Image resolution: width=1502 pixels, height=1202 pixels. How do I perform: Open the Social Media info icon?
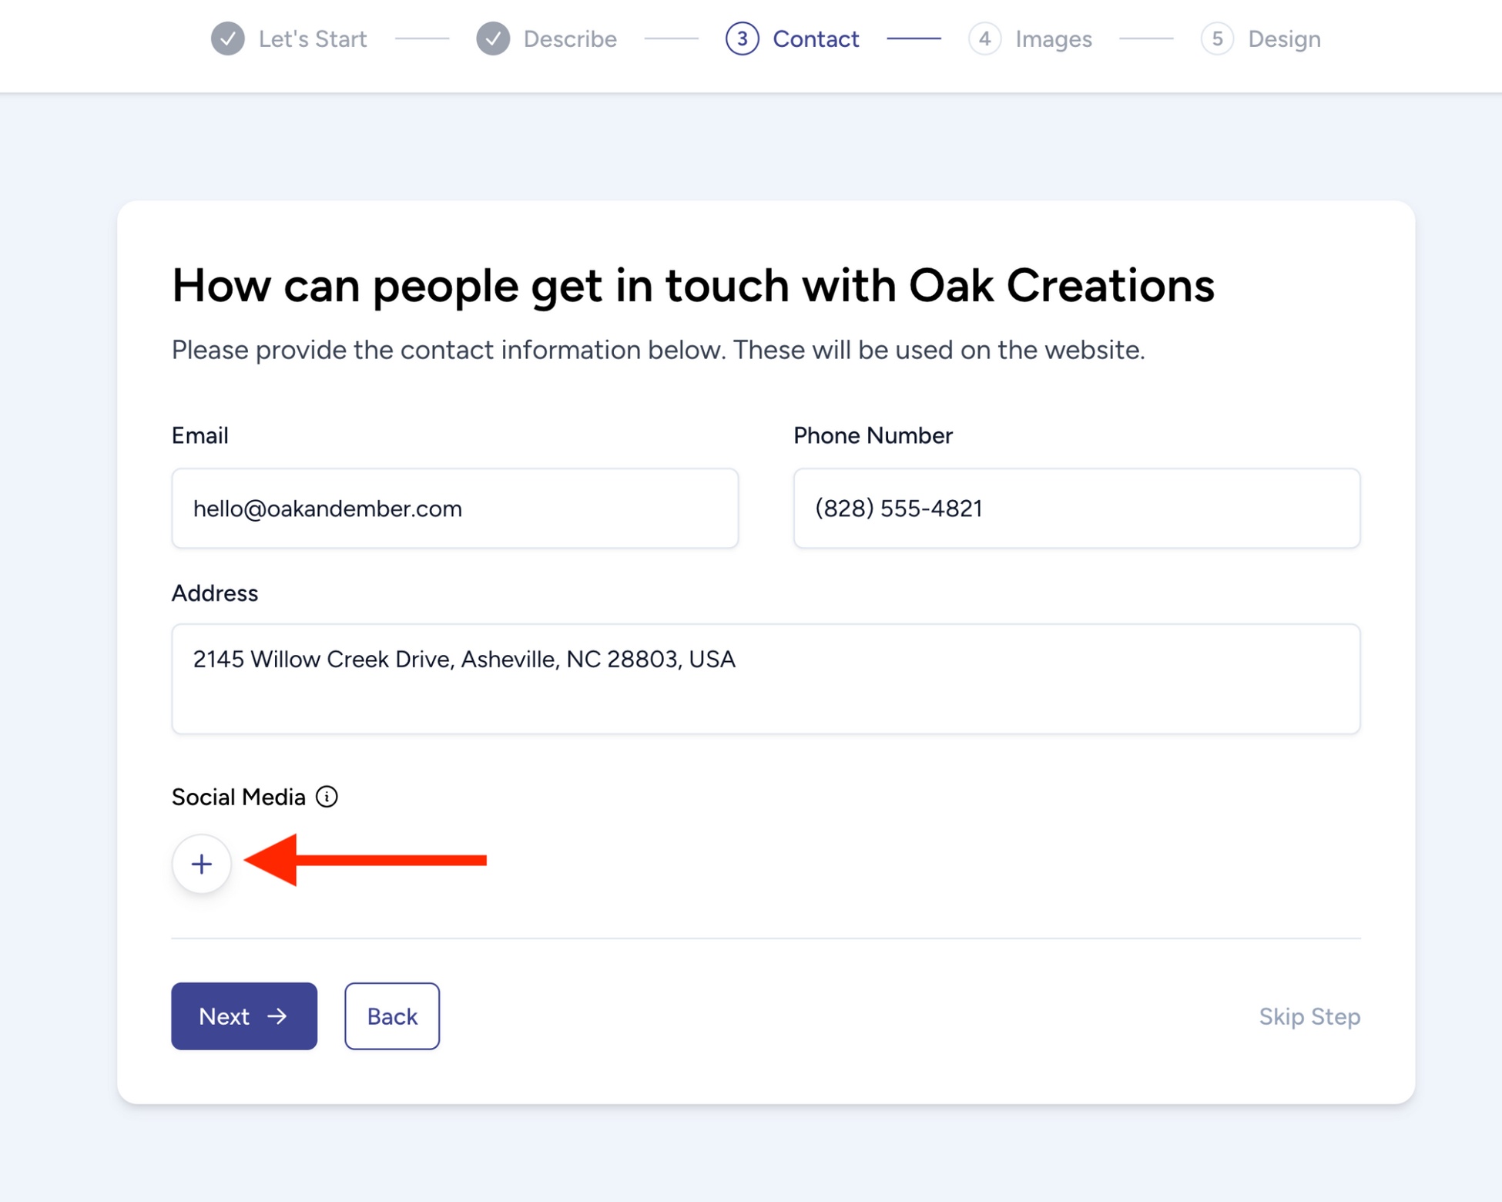coord(327,797)
